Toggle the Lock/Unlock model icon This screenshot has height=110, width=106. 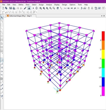[29, 8]
